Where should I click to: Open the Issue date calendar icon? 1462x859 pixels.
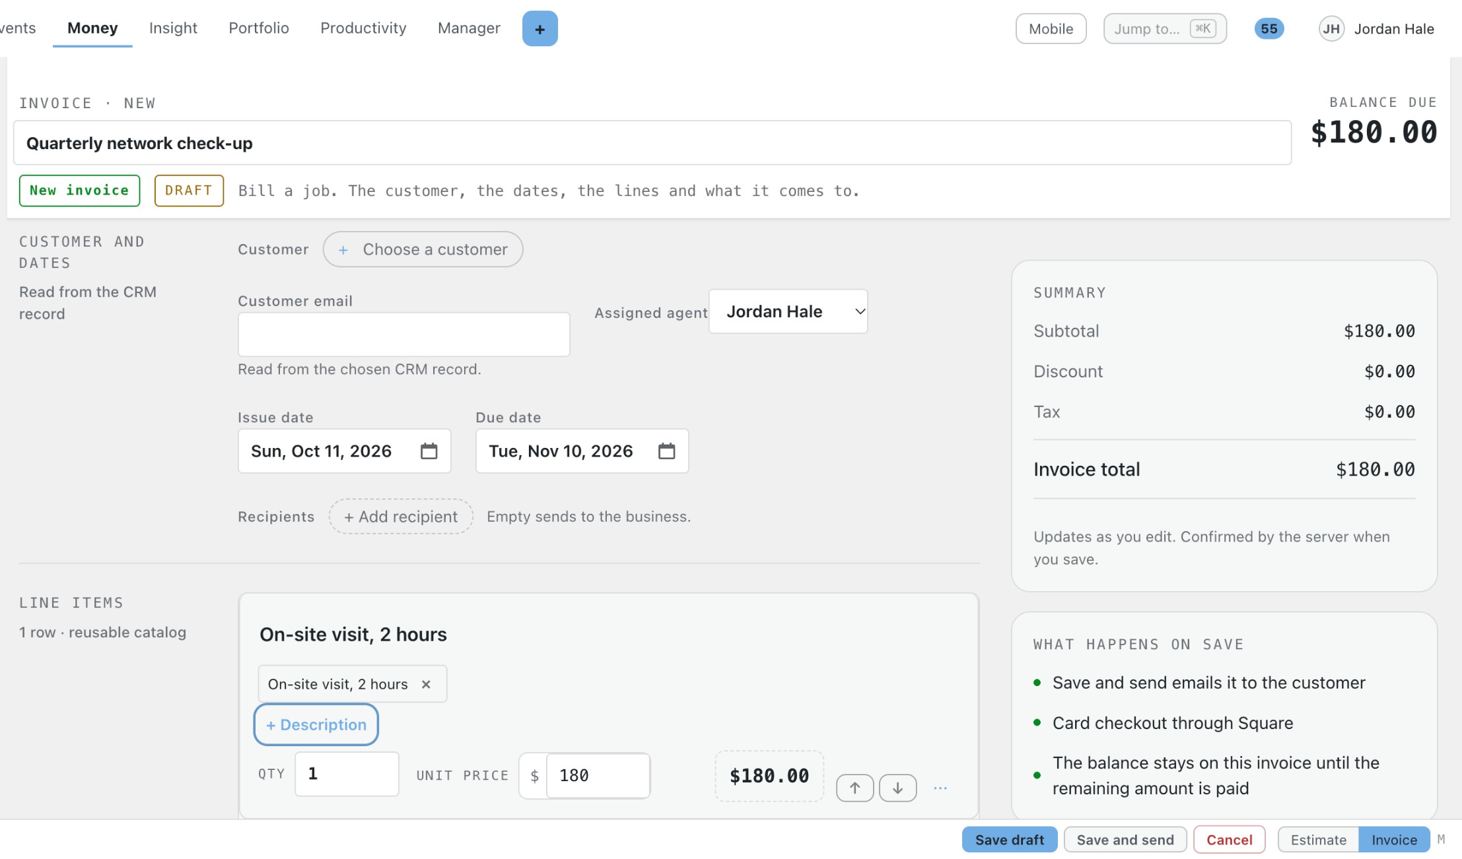(x=429, y=451)
